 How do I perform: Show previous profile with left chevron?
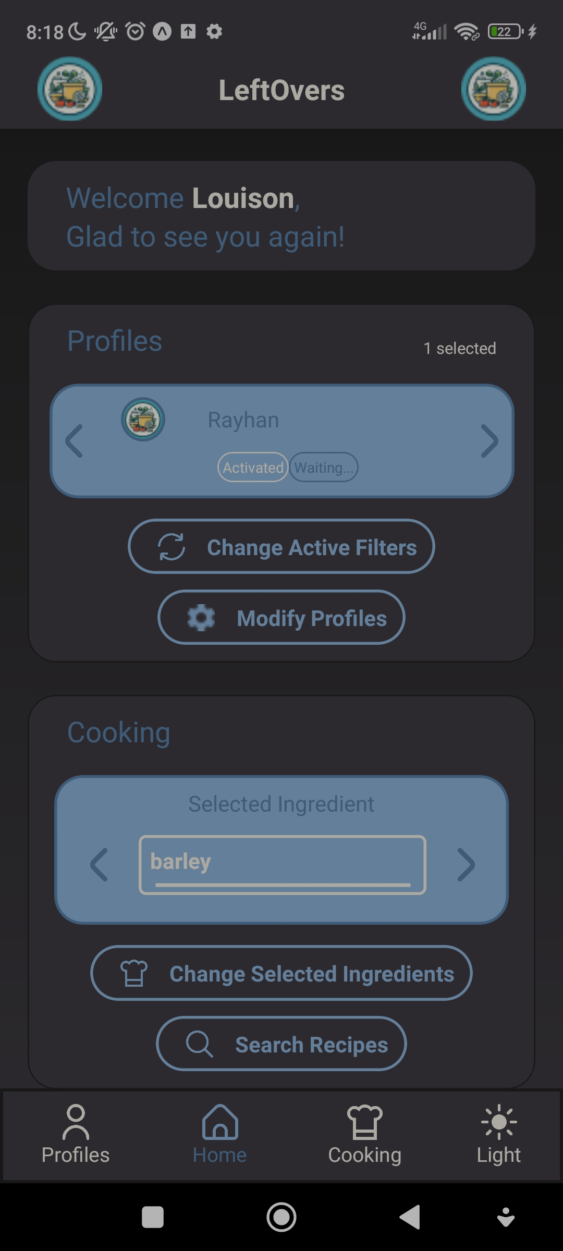tap(74, 441)
